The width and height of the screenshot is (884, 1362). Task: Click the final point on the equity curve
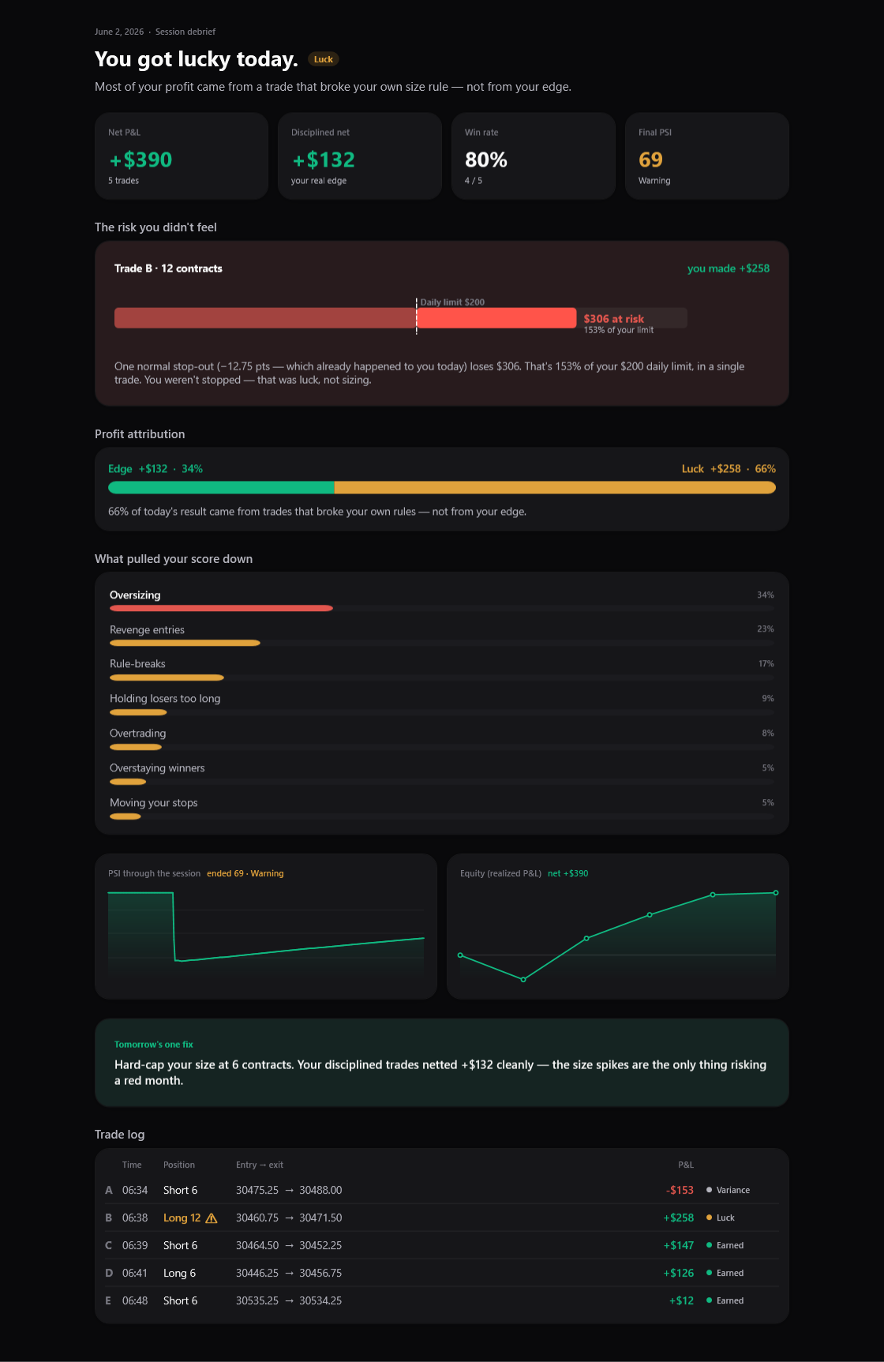coord(776,893)
